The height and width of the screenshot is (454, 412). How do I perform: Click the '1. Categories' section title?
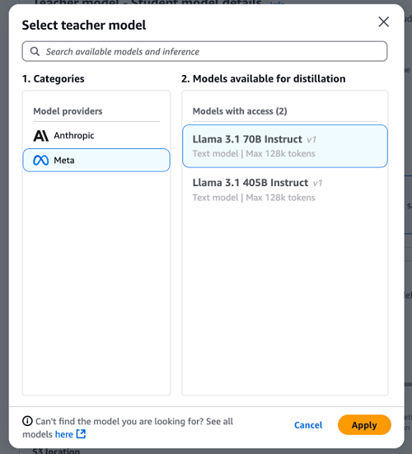(x=54, y=79)
